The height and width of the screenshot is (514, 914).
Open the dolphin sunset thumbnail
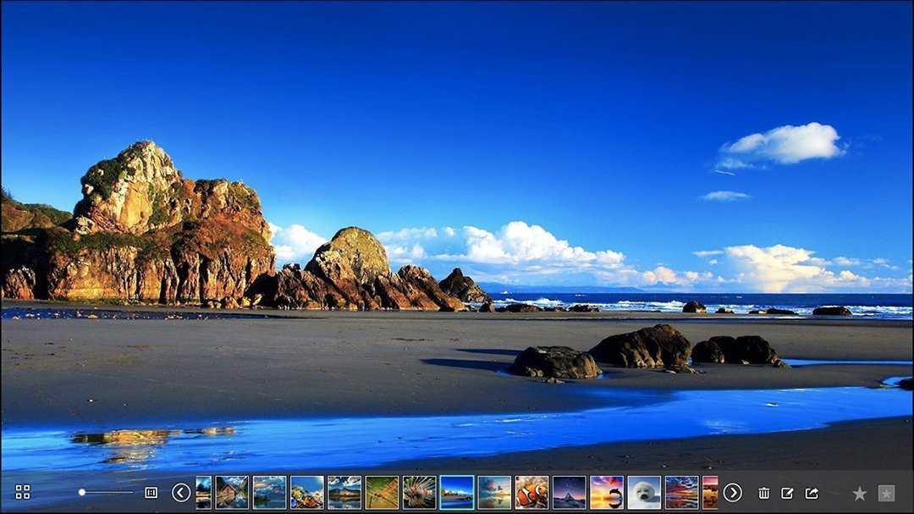coord(606,492)
